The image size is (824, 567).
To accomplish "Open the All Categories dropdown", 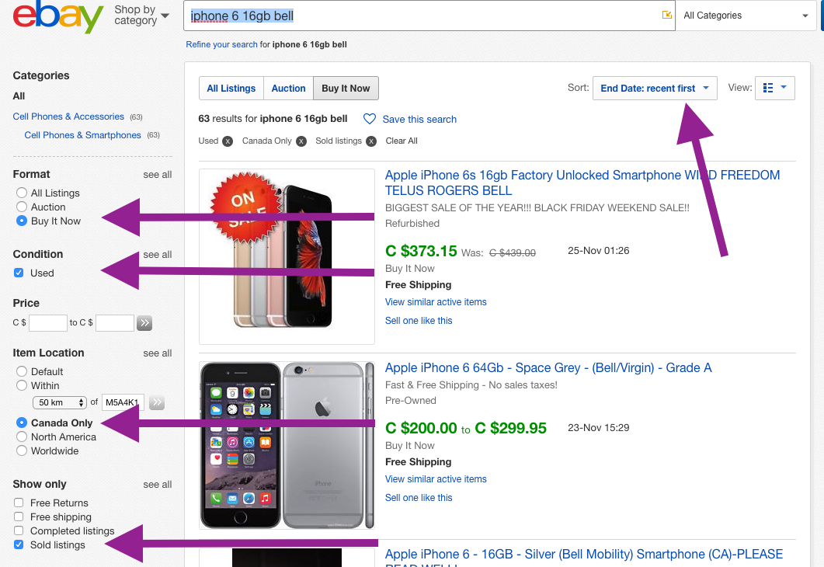I will [x=746, y=16].
